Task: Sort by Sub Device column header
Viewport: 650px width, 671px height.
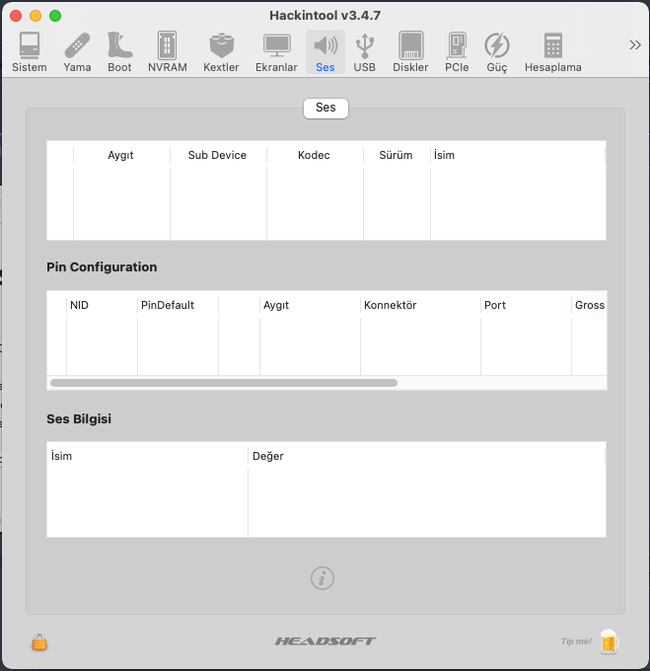Action: 218,155
